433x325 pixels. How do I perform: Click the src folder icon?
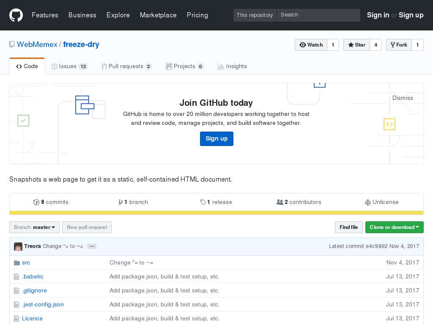pos(17,262)
